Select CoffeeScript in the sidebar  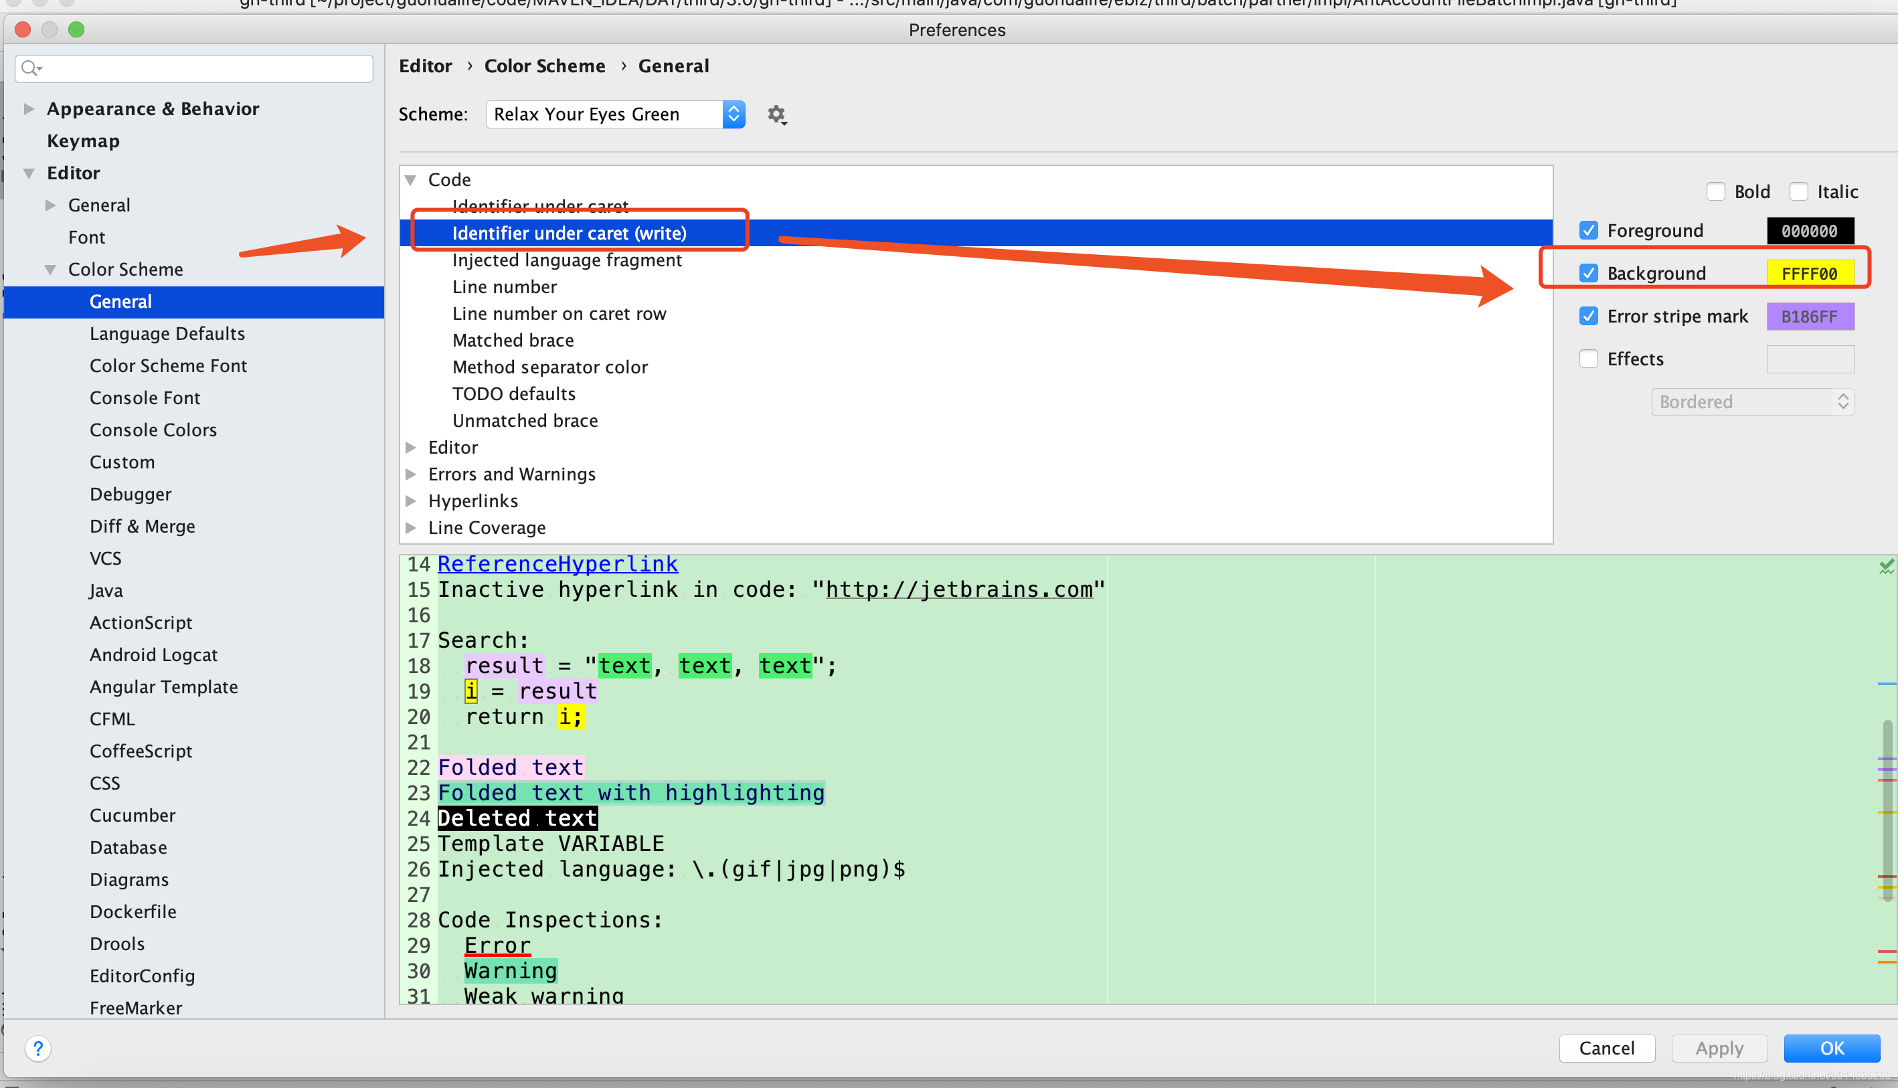point(141,751)
